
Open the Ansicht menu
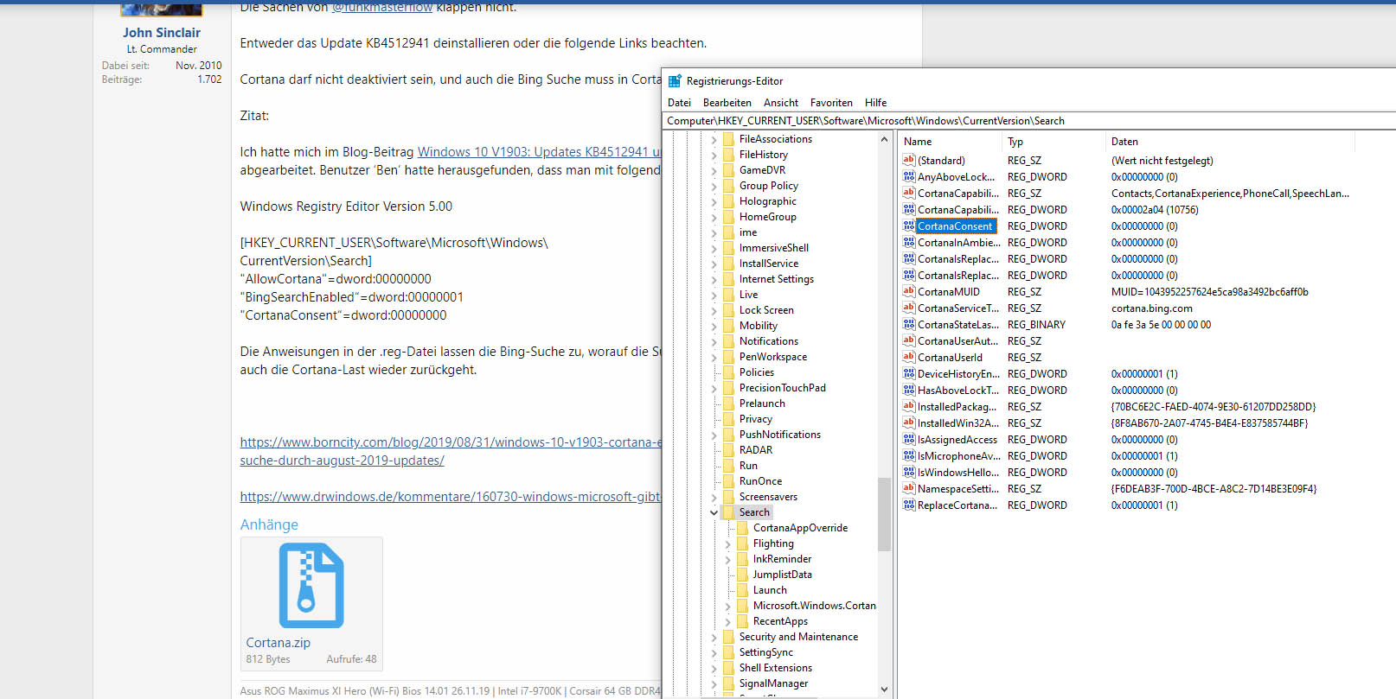781,103
